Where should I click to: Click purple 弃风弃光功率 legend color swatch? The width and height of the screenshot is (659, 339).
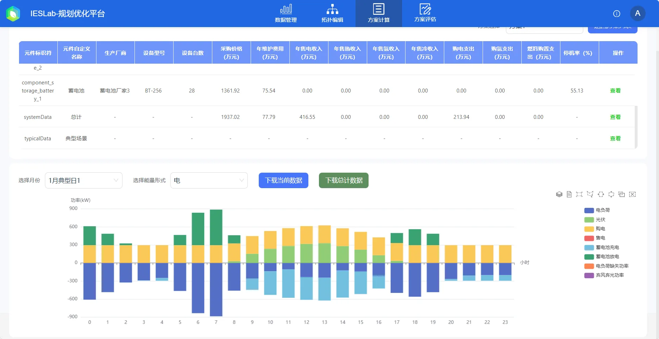pos(589,275)
